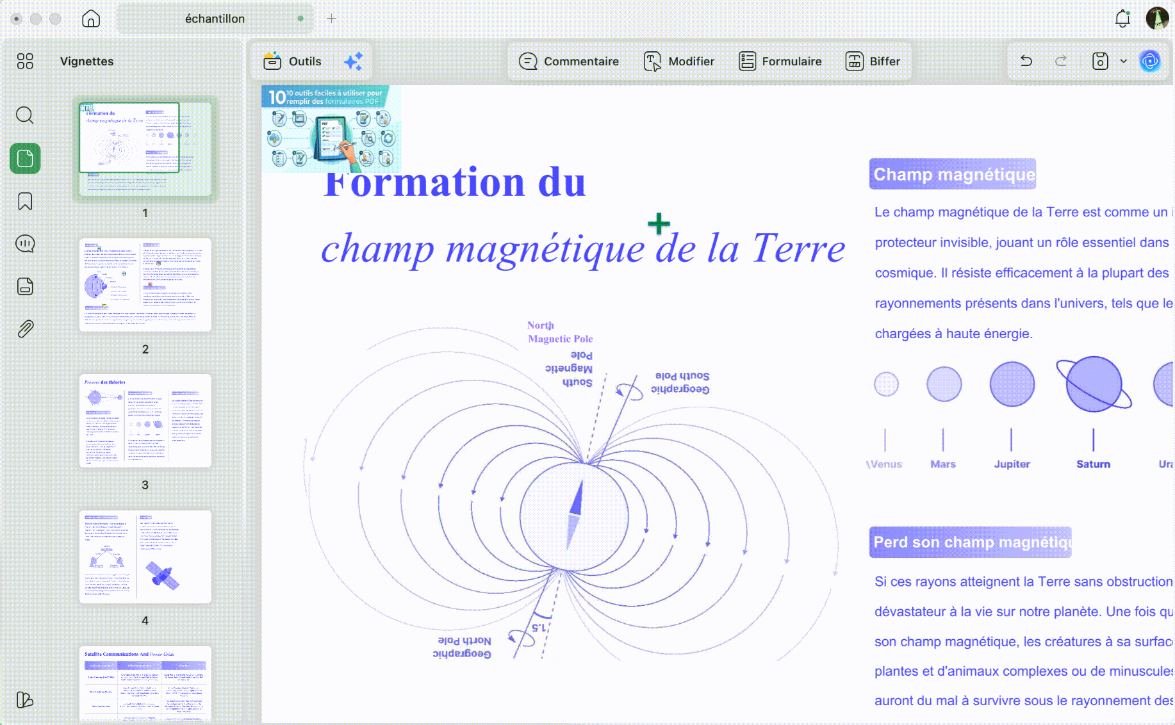
Task: Switch to Formulaire mode
Action: 780,61
